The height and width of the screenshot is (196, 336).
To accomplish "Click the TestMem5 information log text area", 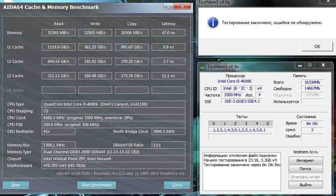I will coord(242,172).
